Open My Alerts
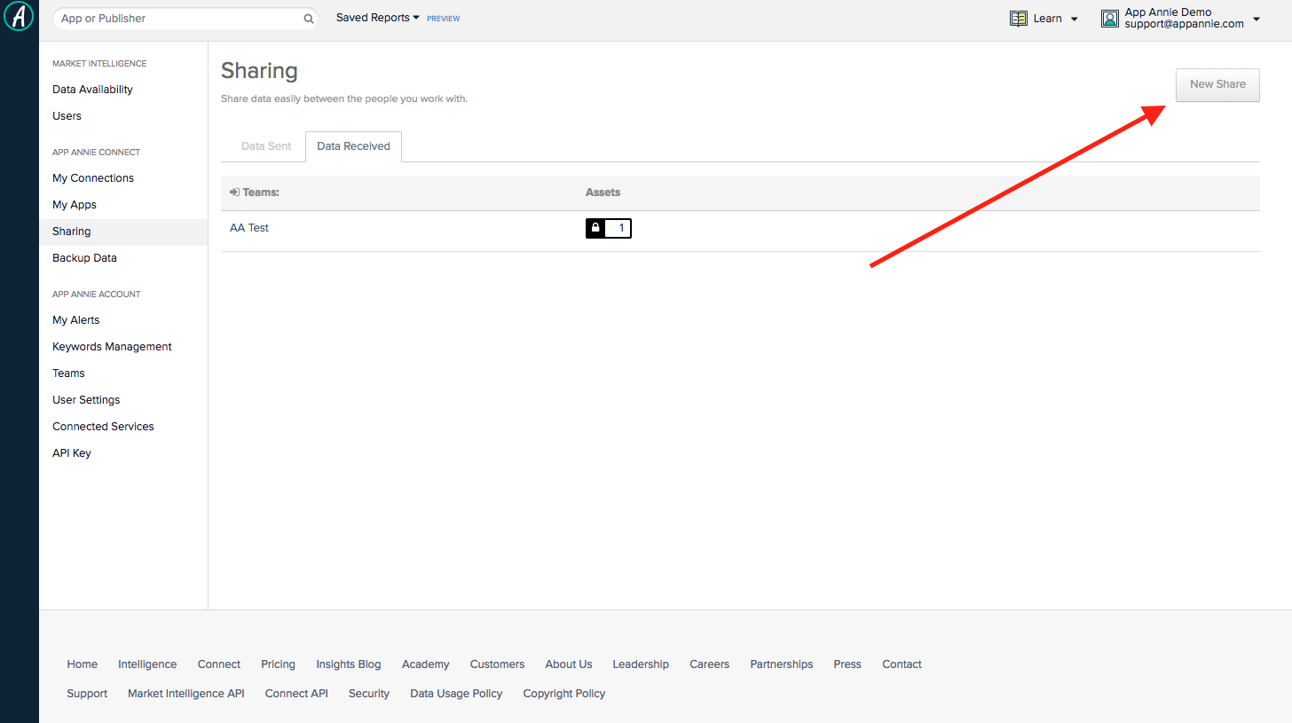Image resolution: width=1292 pixels, height=723 pixels. 76,320
